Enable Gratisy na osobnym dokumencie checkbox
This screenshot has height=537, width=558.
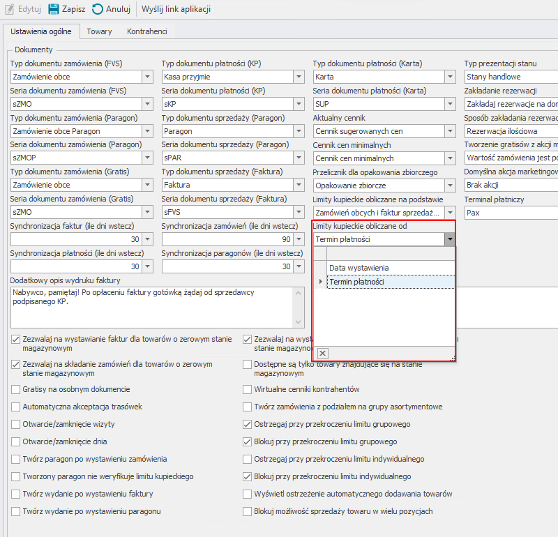pos(16,389)
